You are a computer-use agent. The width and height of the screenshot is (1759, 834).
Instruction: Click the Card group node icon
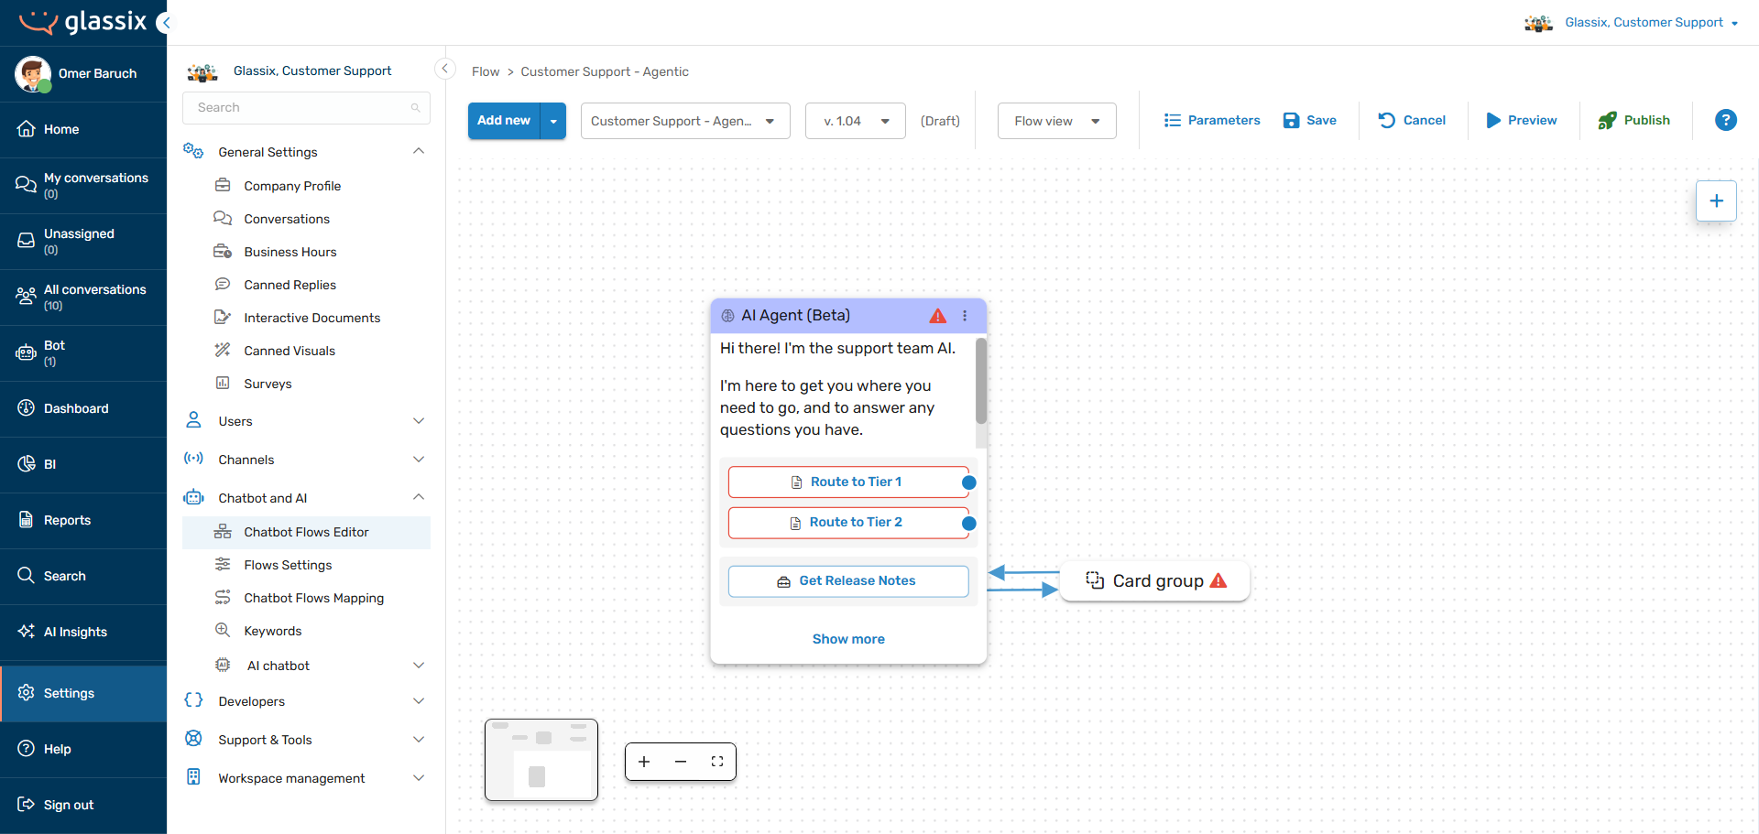coord(1095,580)
